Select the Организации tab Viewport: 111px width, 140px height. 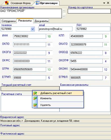point(47,3)
